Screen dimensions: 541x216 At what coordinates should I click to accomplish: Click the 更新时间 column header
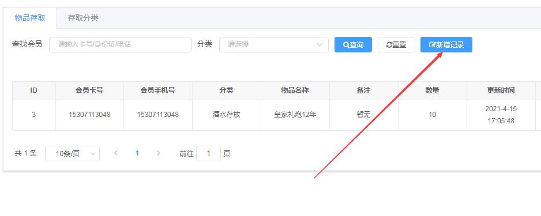click(x=501, y=90)
